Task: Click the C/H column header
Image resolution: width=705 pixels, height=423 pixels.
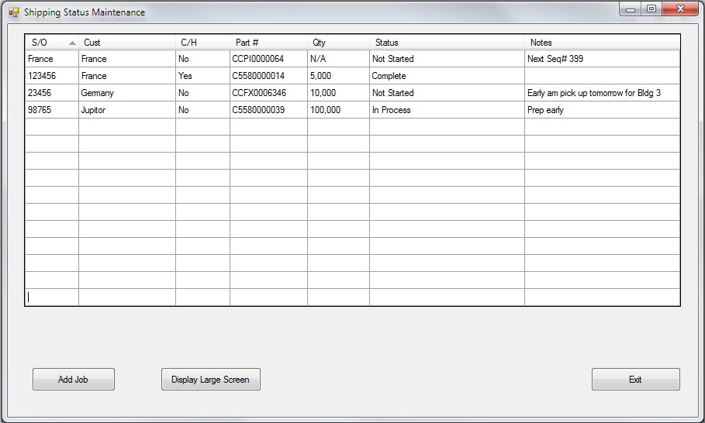Action: tap(202, 42)
